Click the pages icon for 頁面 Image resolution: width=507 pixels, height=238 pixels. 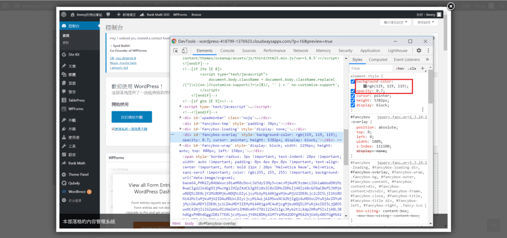pos(64,83)
